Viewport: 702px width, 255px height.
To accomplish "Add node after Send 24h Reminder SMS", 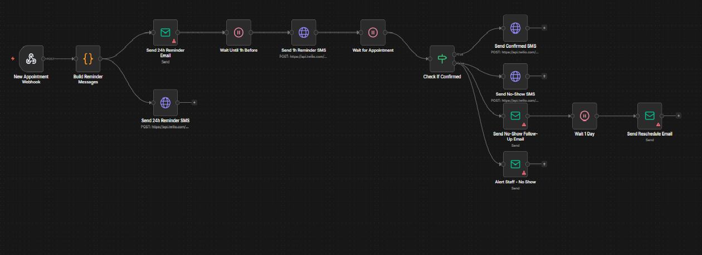I will pyautogui.click(x=194, y=102).
